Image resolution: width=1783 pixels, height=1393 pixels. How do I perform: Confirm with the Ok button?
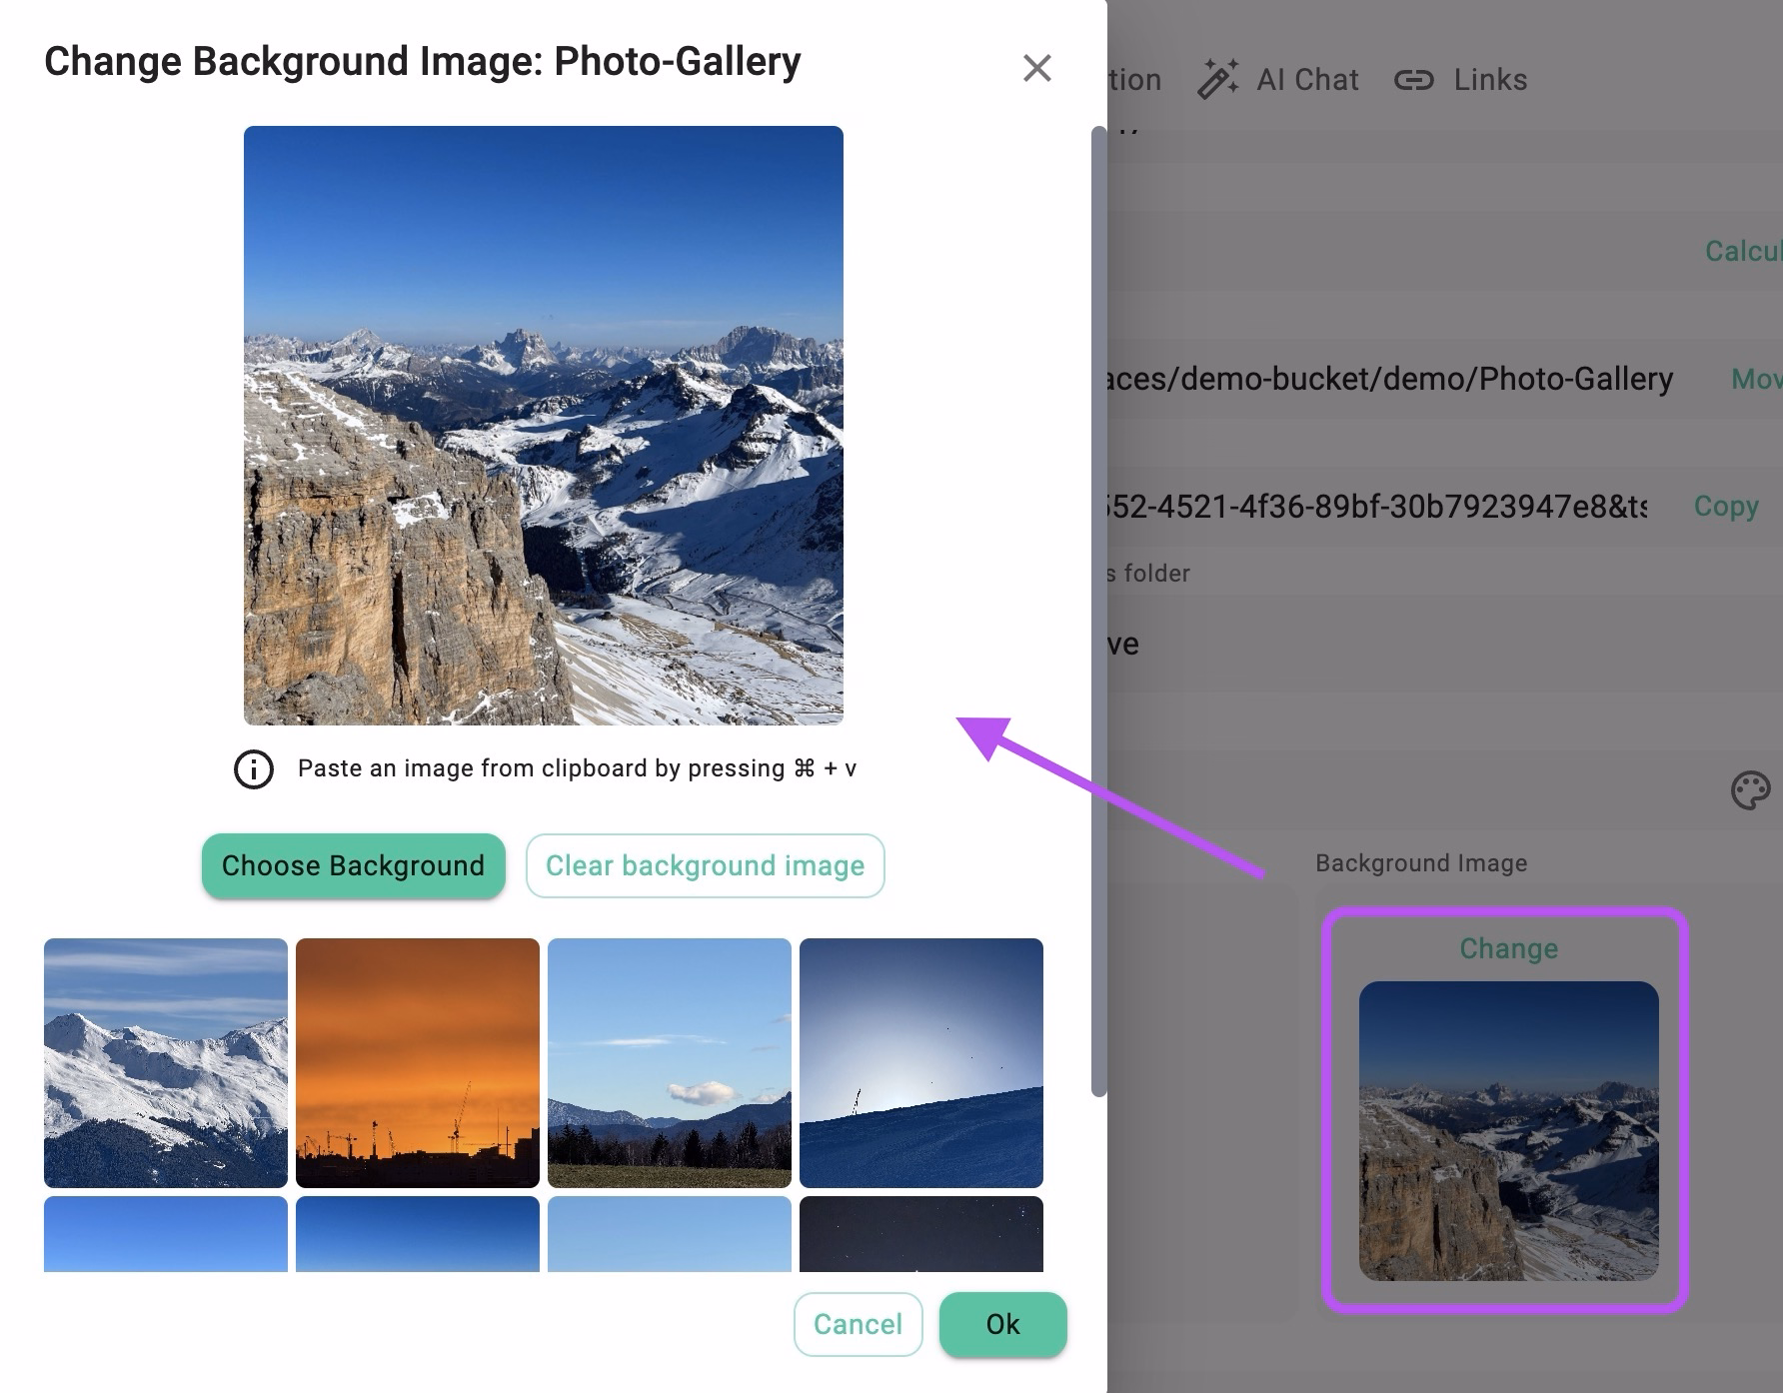[x=1002, y=1324]
